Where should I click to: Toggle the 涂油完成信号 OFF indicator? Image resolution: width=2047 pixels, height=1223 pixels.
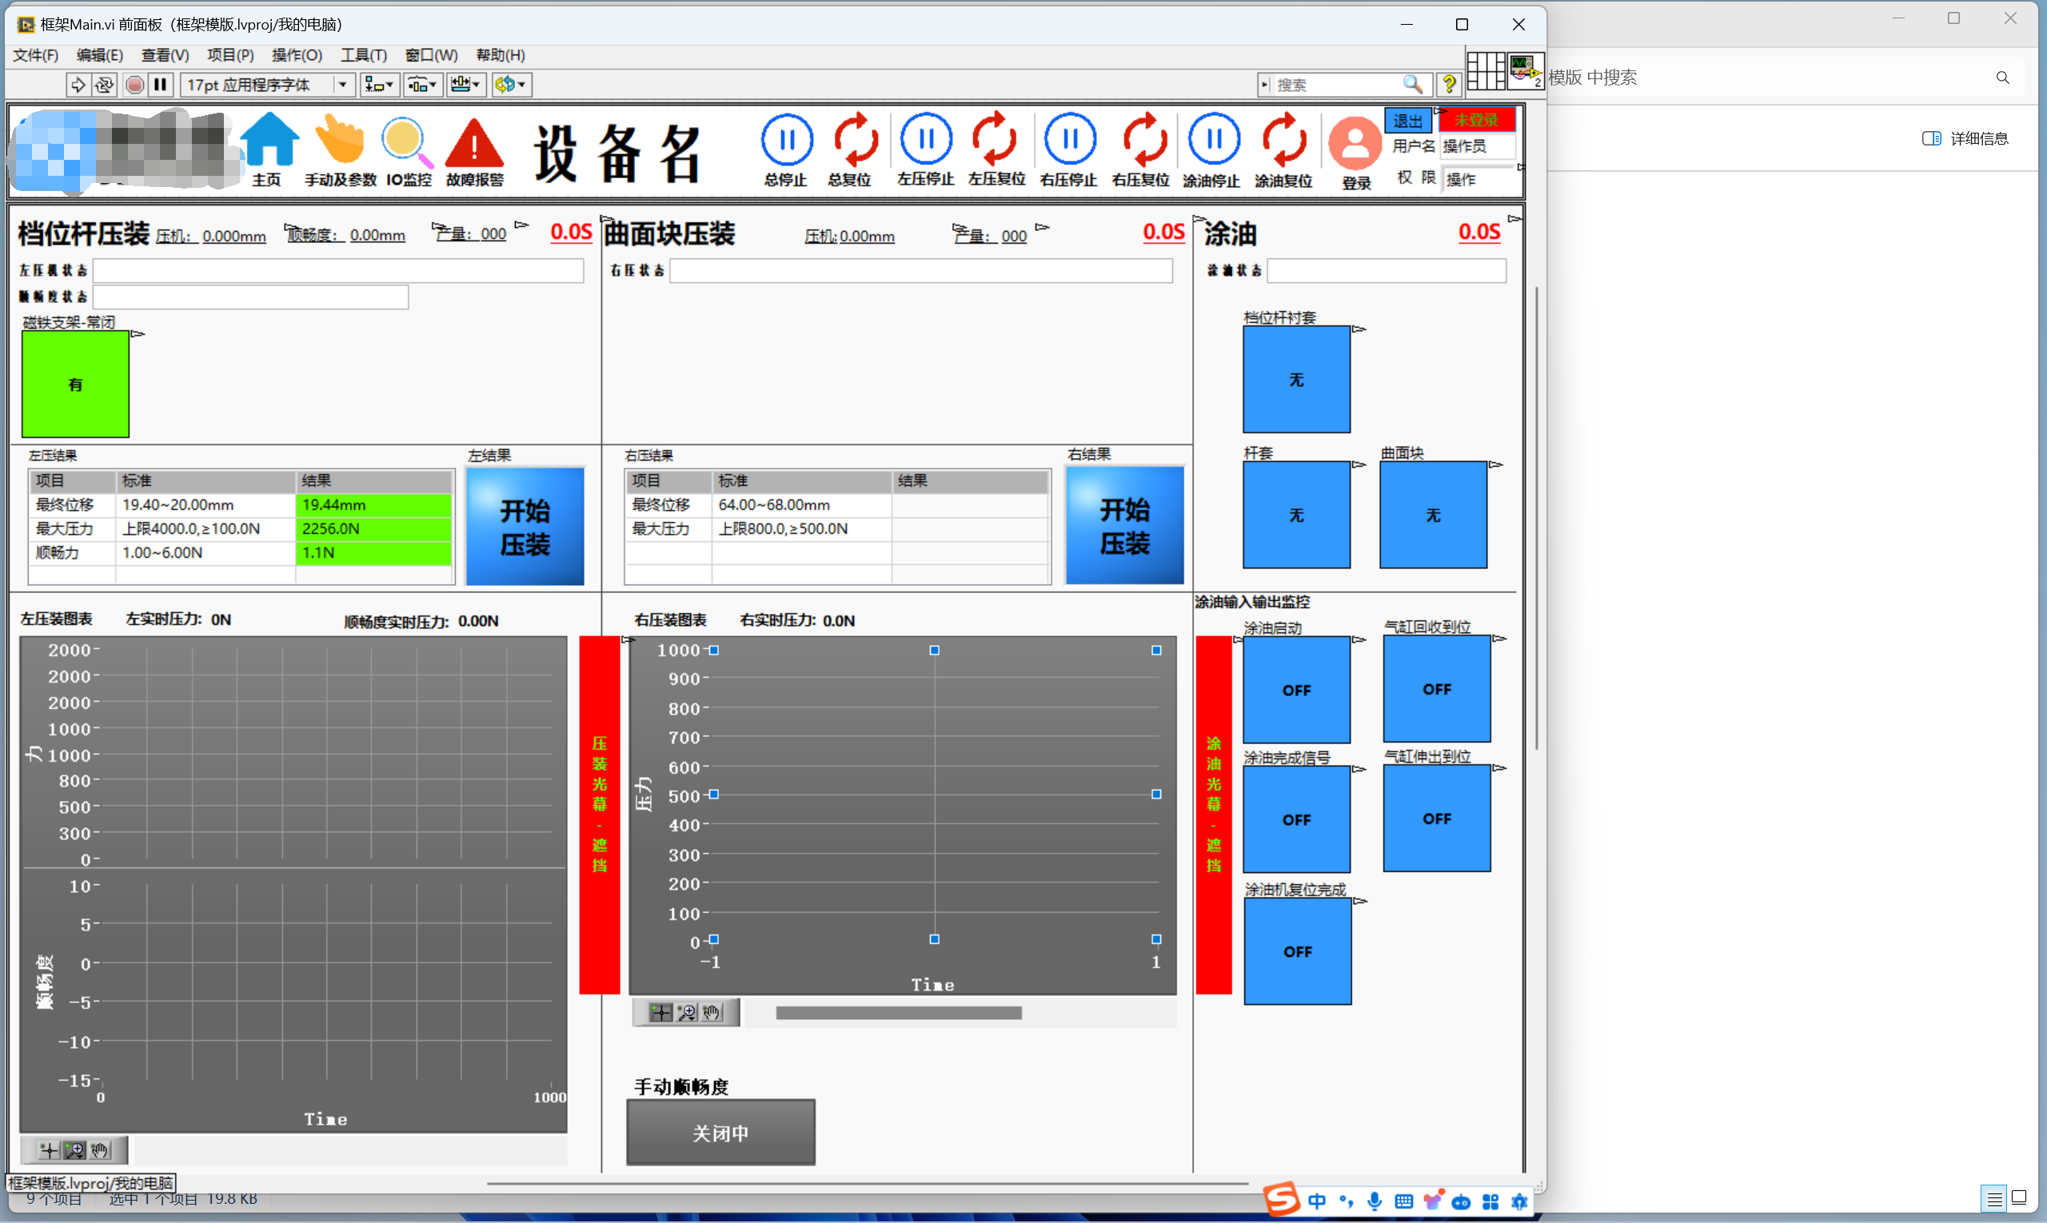(x=1296, y=819)
